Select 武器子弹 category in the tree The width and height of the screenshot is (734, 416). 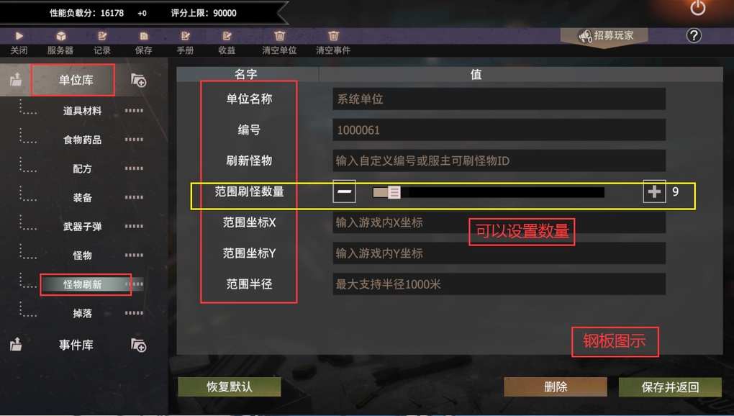pos(82,227)
